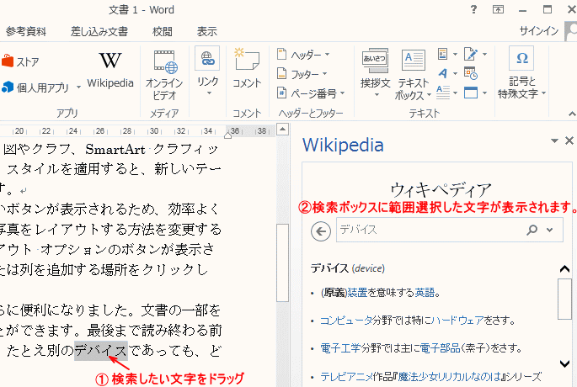Image resolution: width=577 pixels, height=387 pixels.
Task: Click the insert object icon
Action: (471, 93)
